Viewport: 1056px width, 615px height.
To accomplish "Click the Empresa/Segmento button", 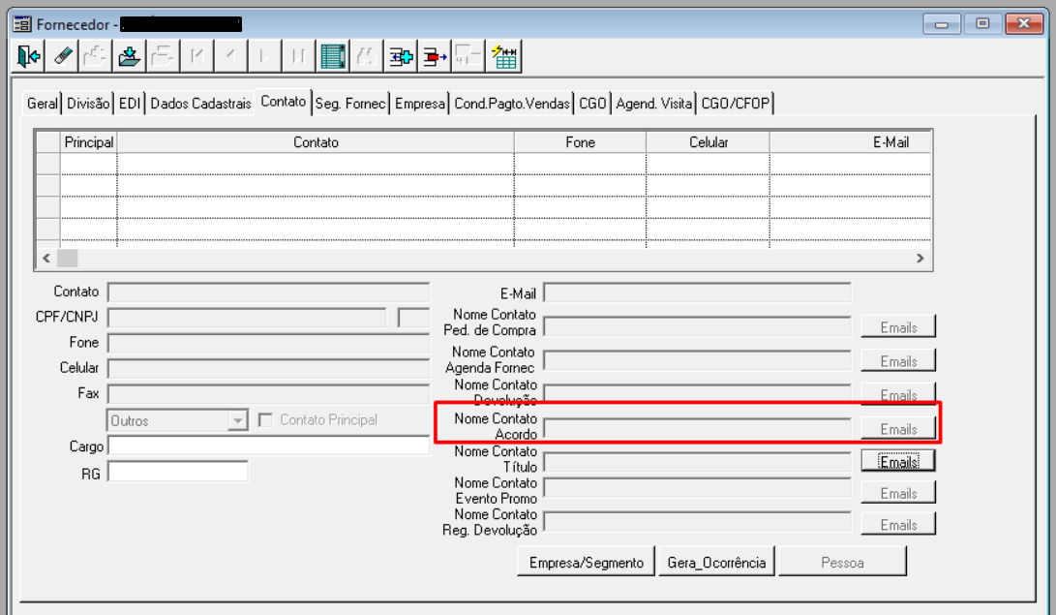I will (x=586, y=562).
